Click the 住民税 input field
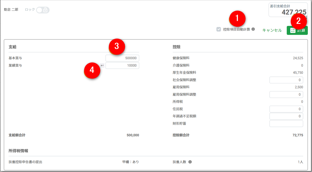The height and width of the screenshot is (172, 312). click(x=286, y=109)
